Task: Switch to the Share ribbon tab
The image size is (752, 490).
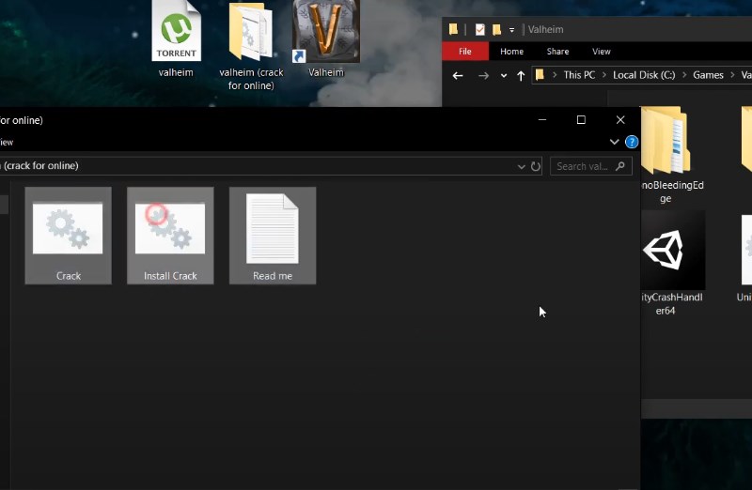Action: [557, 52]
